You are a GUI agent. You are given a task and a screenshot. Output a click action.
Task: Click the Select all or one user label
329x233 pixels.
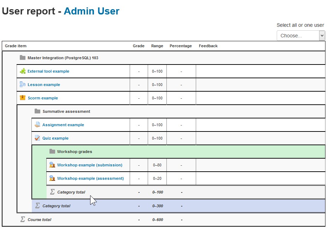(300, 25)
